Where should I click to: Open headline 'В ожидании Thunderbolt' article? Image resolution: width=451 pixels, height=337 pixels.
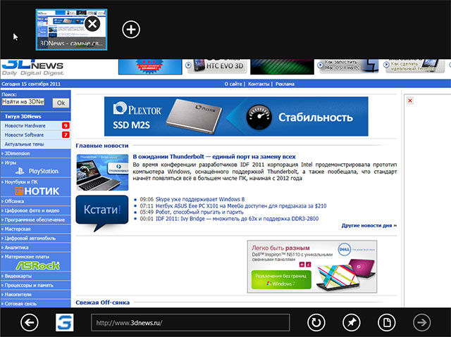coord(214,157)
